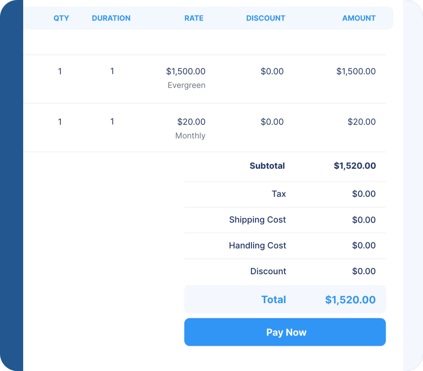Viewport: 423px width, 371px height.
Task: Click the AMOUNT column header
Action: [x=359, y=18]
